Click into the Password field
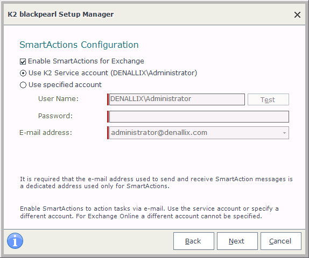This screenshot has height=258, width=309. click(199, 117)
